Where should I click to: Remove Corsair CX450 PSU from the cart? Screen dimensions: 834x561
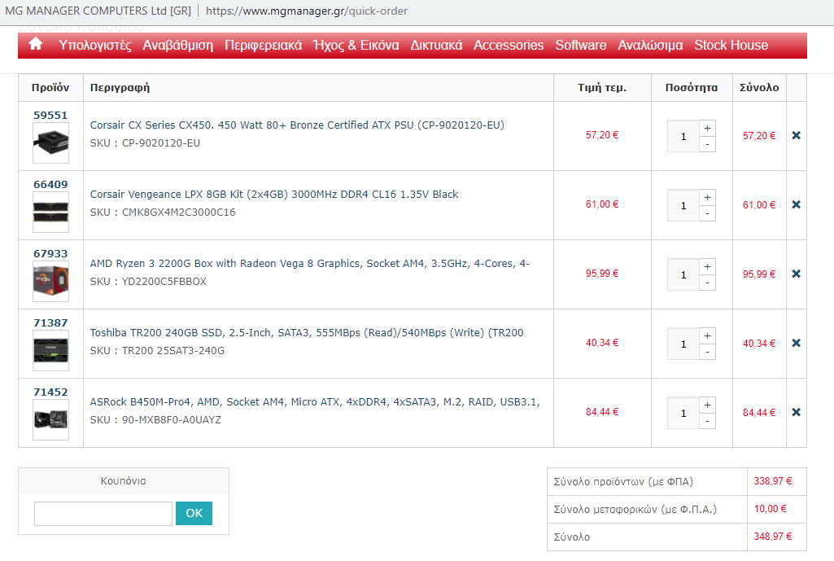coord(797,135)
